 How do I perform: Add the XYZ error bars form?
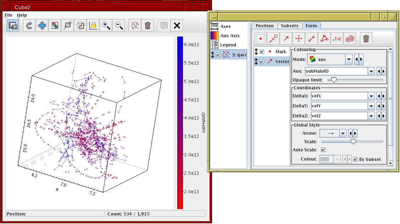(x=299, y=39)
